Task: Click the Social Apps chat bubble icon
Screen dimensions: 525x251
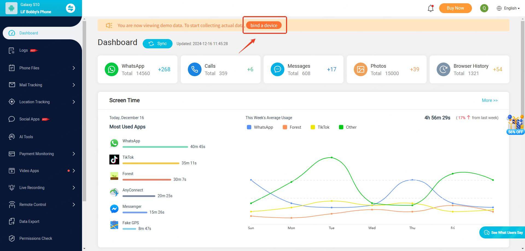Action: 12,119
